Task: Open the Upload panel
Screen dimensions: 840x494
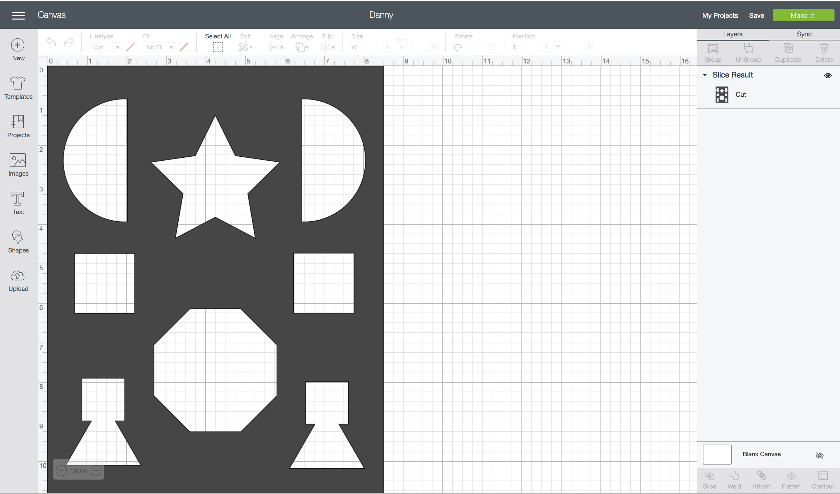Action: click(x=18, y=280)
